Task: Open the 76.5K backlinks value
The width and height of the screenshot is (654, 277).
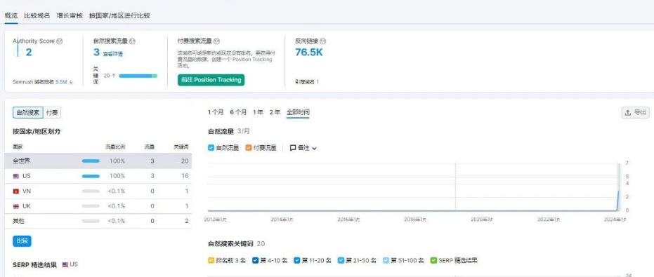Action: tap(308, 52)
